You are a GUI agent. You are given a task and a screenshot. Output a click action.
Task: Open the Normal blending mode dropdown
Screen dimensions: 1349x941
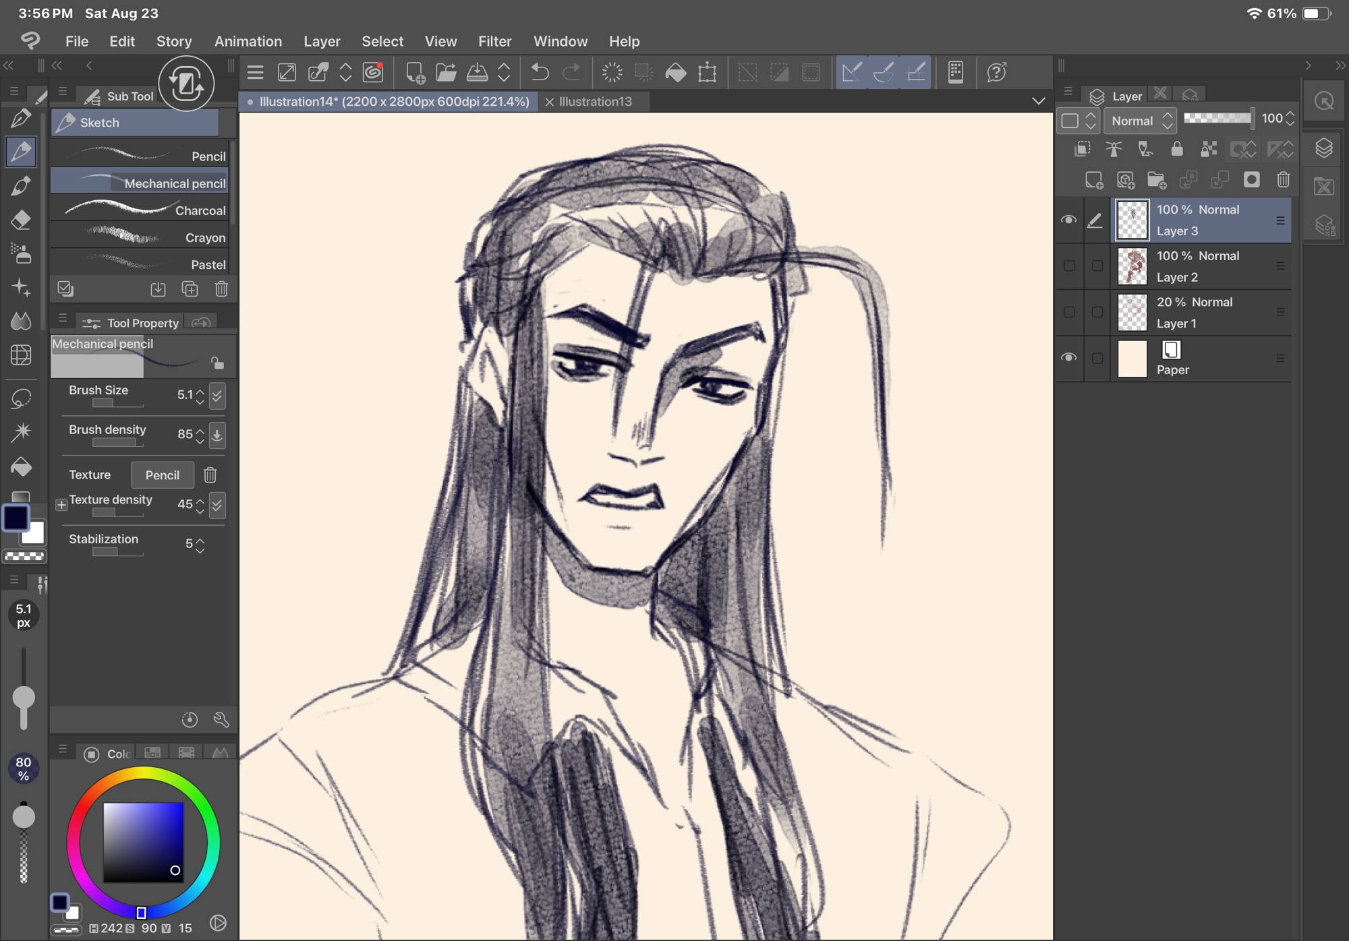1141,121
